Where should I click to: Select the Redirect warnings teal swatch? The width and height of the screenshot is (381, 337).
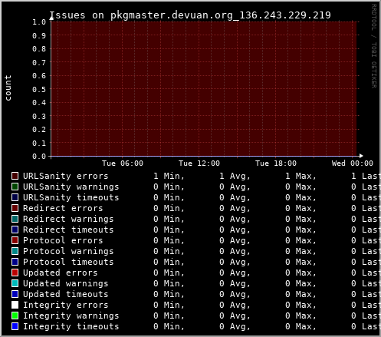coord(15,219)
